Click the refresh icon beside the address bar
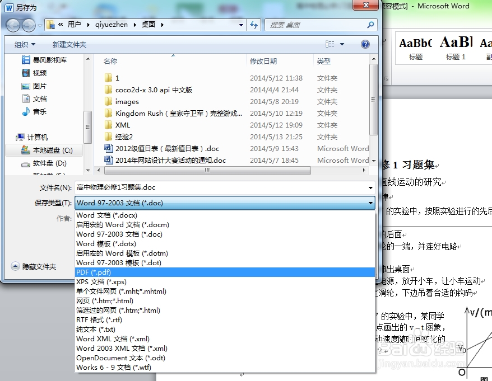The width and height of the screenshot is (492, 381). 253,25
